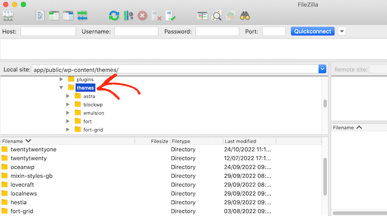Select the astra folder in tree
The image size is (387, 216).
[x=89, y=96]
